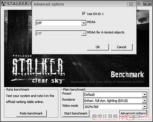This screenshot has width=153, height=122.
Task: Click the Cancel button
Action: (x=122, y=47)
